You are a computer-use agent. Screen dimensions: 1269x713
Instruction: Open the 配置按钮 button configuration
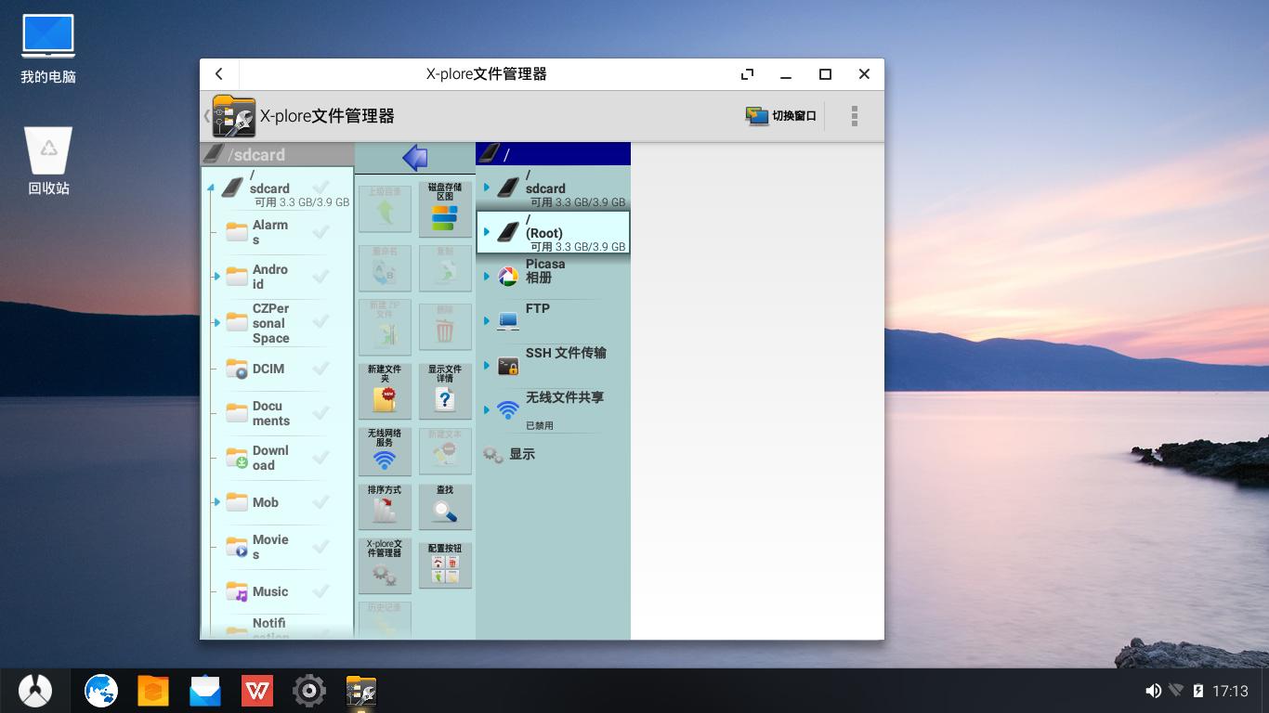point(445,564)
